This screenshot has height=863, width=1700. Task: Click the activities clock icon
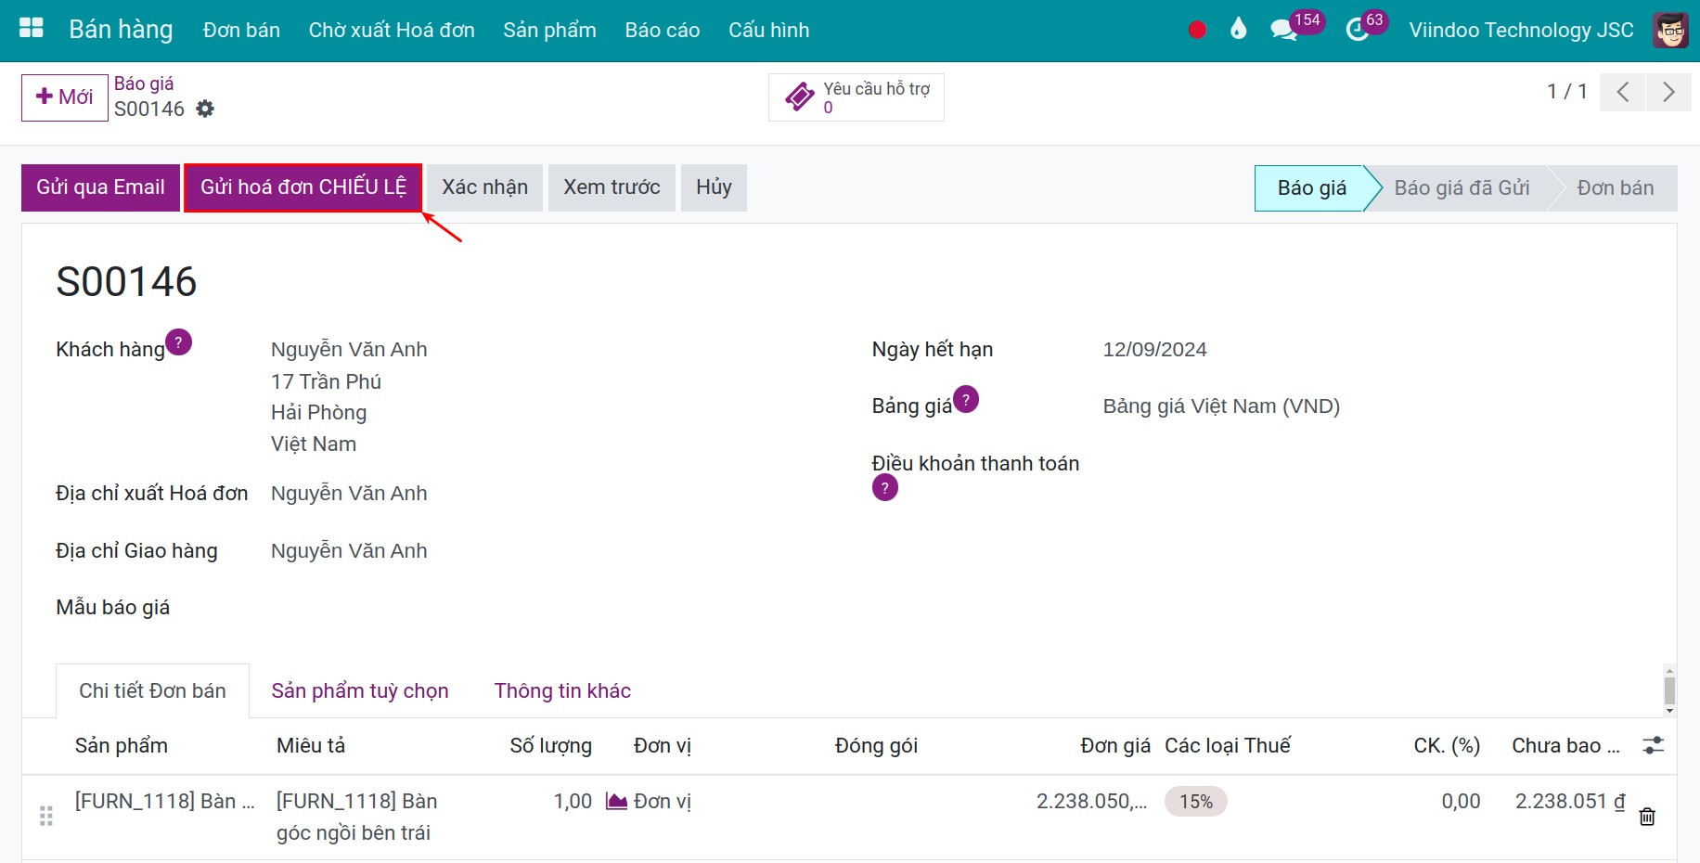tap(1357, 29)
